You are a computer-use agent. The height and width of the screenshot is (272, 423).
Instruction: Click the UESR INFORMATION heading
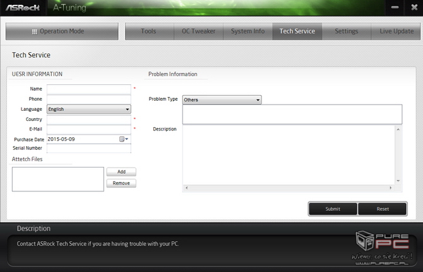tap(37, 74)
